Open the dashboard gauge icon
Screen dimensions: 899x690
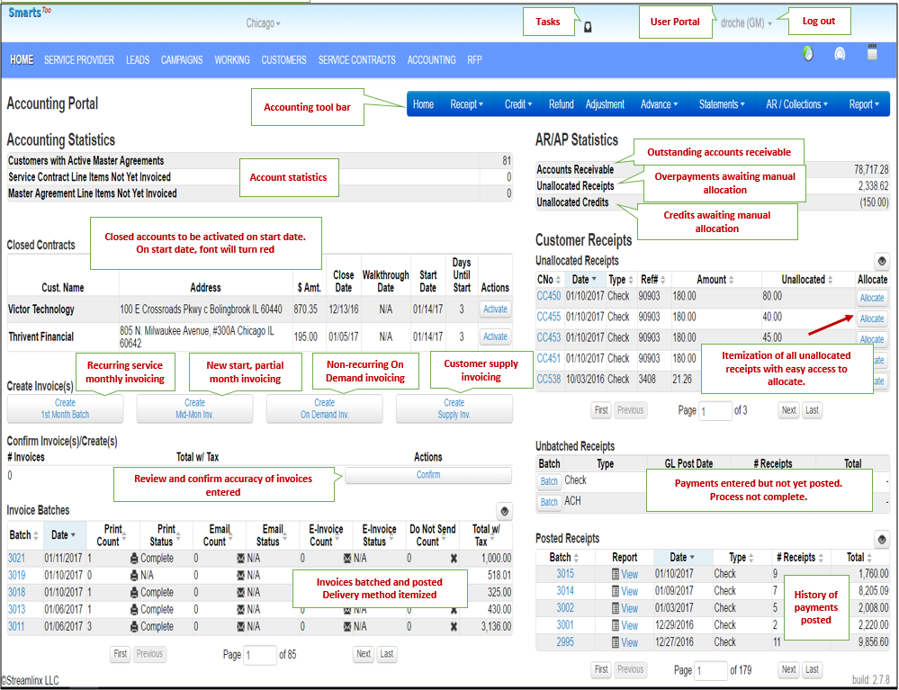click(x=840, y=54)
